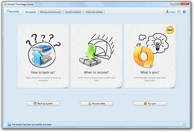Click the Acronis title bar app icon
Image resolution: width=194 pixels, height=132 pixels.
click(5, 4)
